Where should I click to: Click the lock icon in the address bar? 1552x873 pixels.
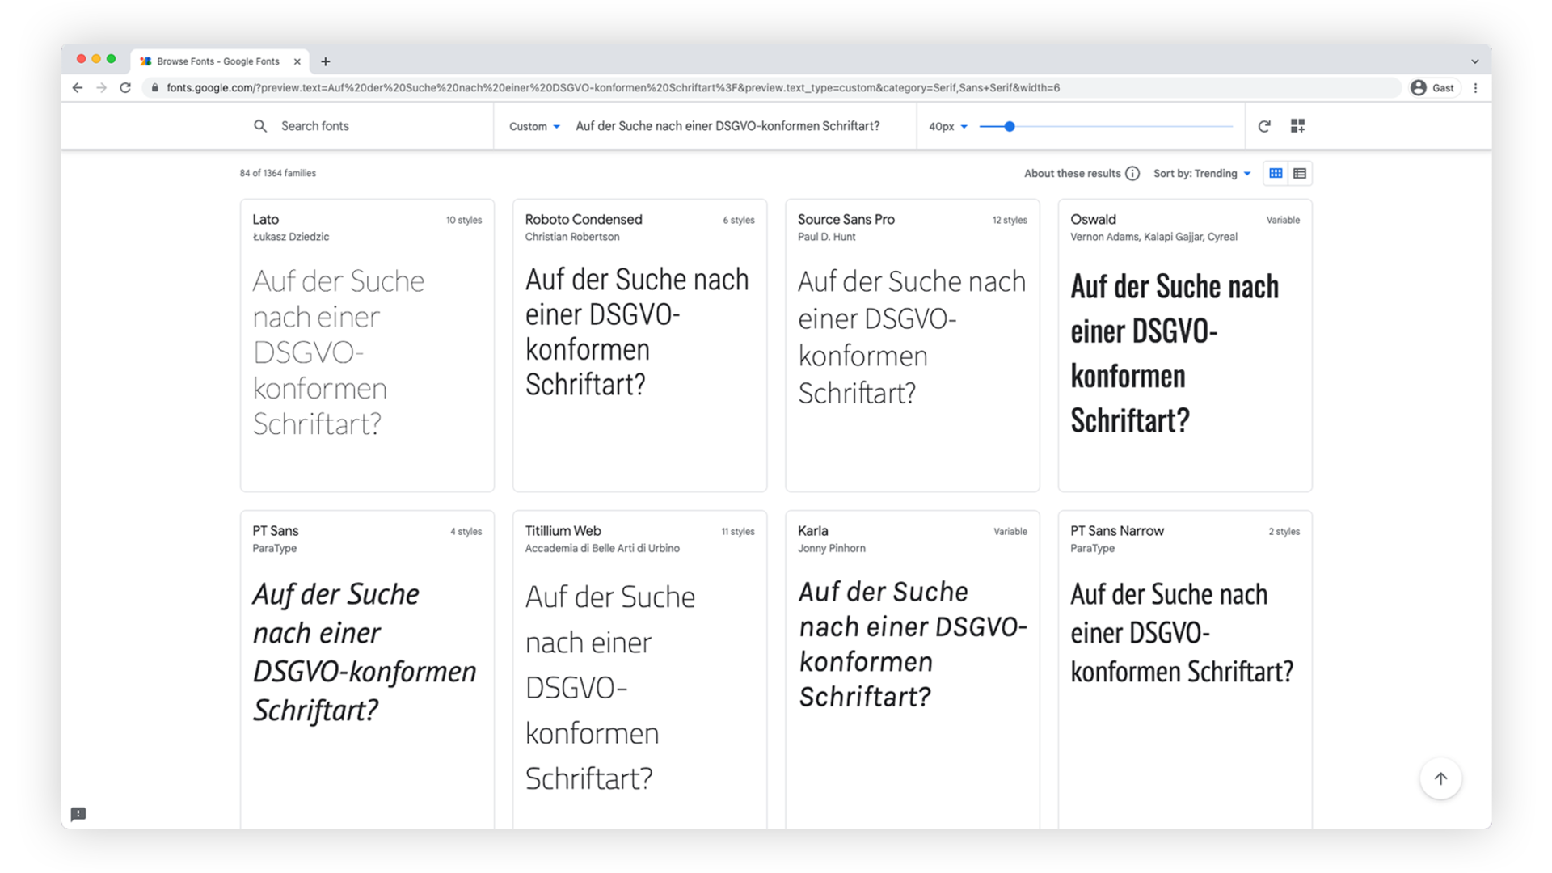pyautogui.click(x=155, y=88)
